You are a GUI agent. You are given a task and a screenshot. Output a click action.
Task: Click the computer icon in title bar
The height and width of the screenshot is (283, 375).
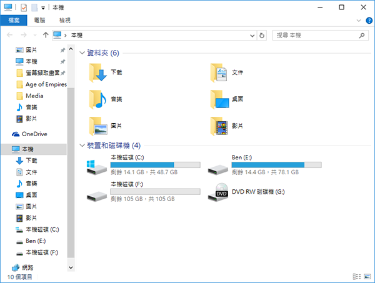[x=8, y=7]
